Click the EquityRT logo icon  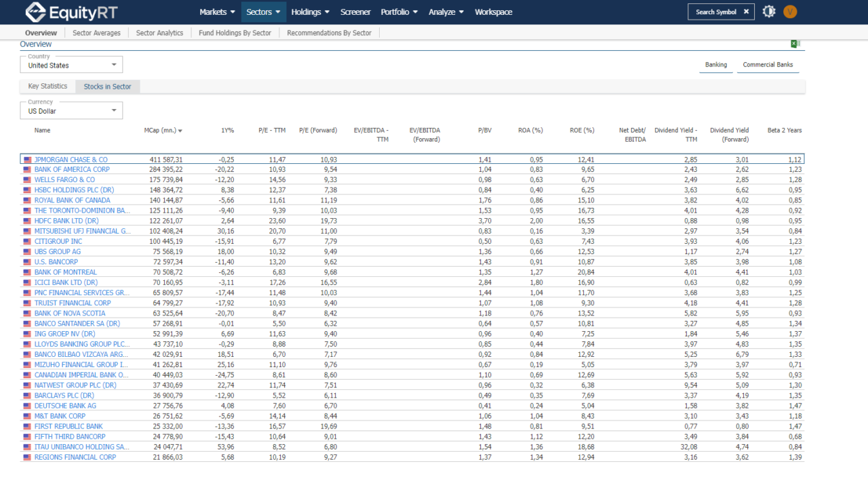click(x=35, y=12)
